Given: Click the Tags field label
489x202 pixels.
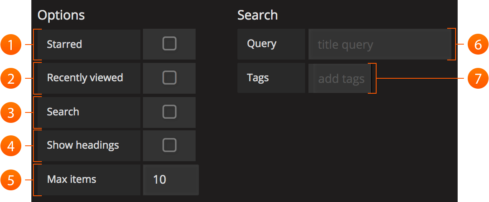Looking at the screenshot, I should pos(258,78).
